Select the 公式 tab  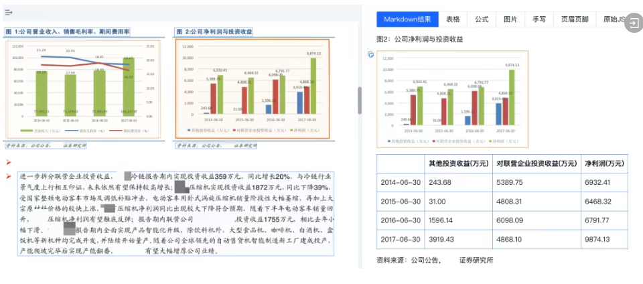482,19
